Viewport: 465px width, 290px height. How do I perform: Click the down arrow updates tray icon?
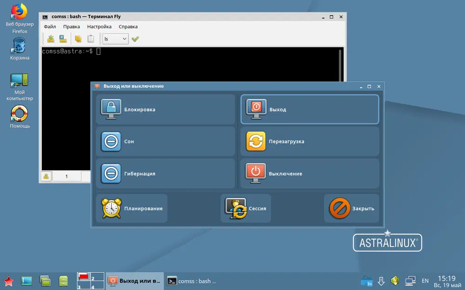381,281
